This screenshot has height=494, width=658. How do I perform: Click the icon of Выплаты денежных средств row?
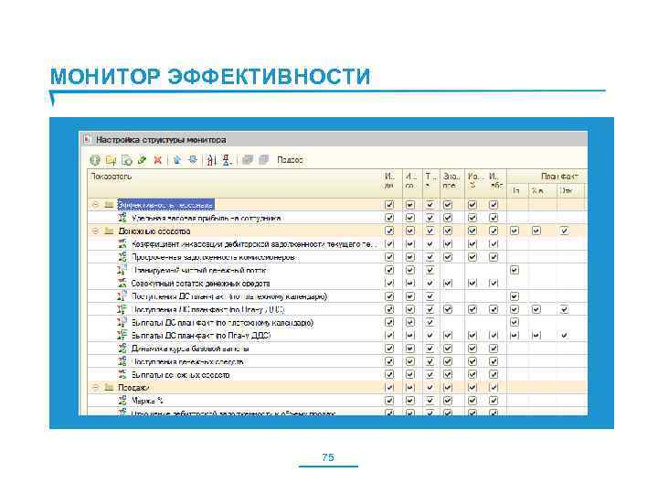[122, 374]
